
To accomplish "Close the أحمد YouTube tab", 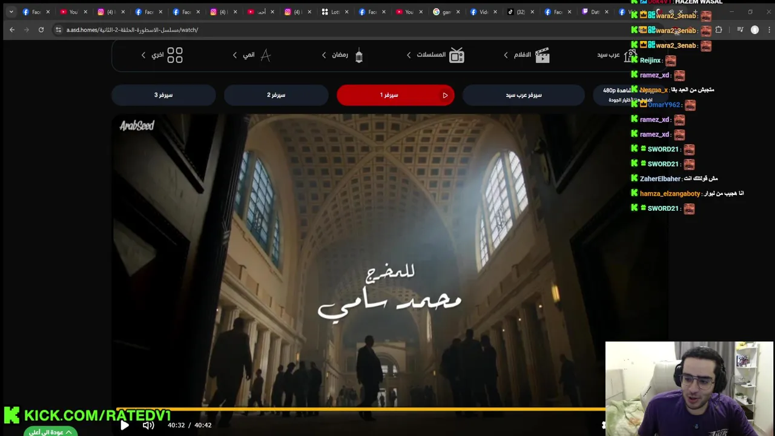I will pos(272,12).
